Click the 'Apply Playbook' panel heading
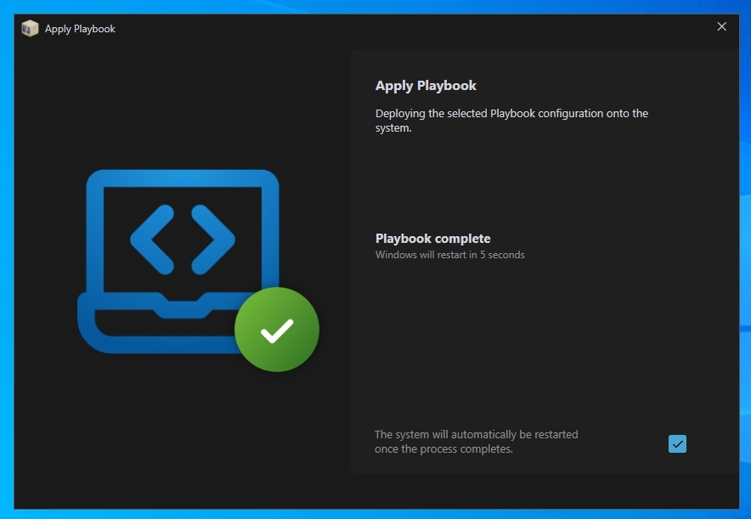The image size is (751, 519). 426,86
